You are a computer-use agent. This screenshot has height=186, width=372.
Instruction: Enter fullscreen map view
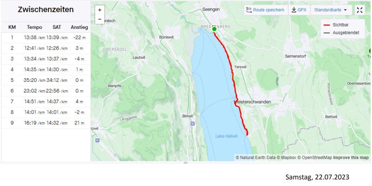(x=360, y=10)
